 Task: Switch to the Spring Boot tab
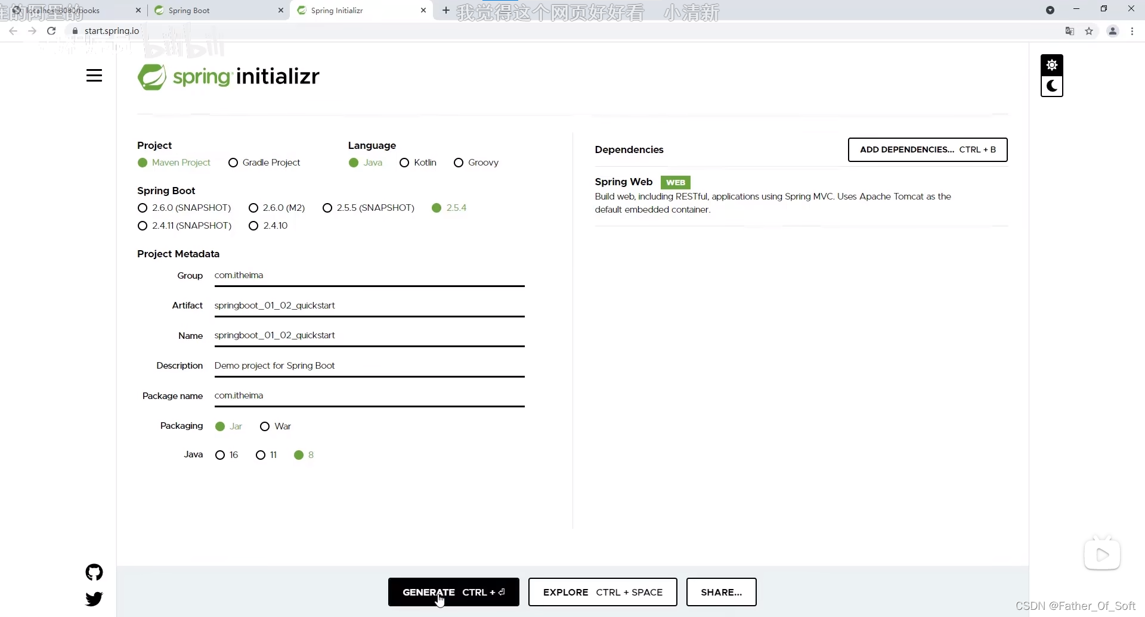(x=218, y=10)
